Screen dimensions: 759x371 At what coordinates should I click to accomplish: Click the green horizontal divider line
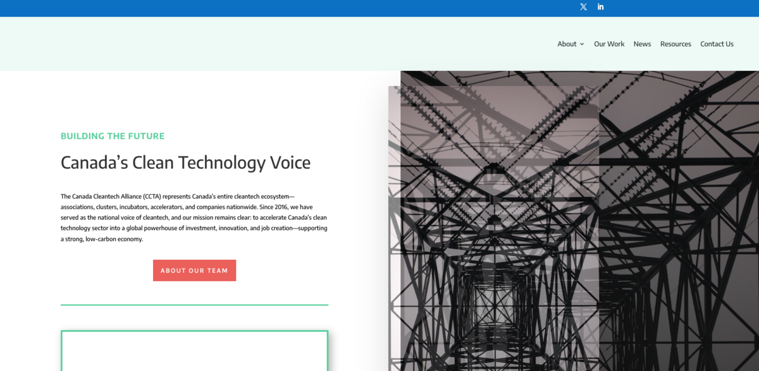tap(194, 305)
